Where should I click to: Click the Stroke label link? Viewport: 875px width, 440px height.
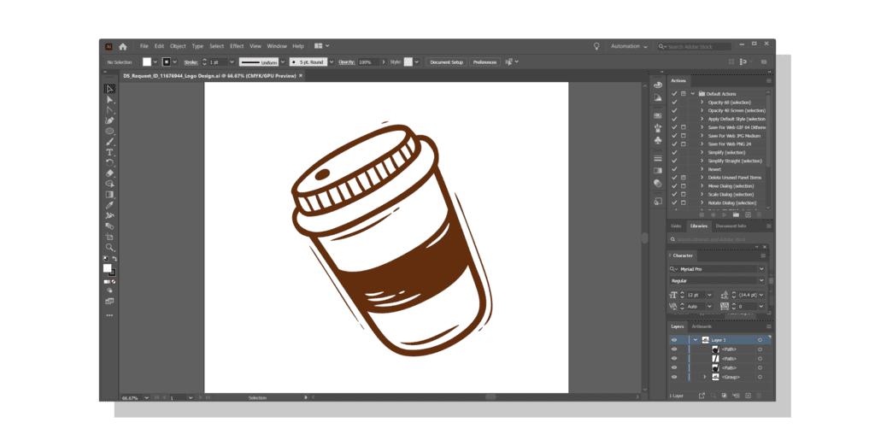[191, 62]
